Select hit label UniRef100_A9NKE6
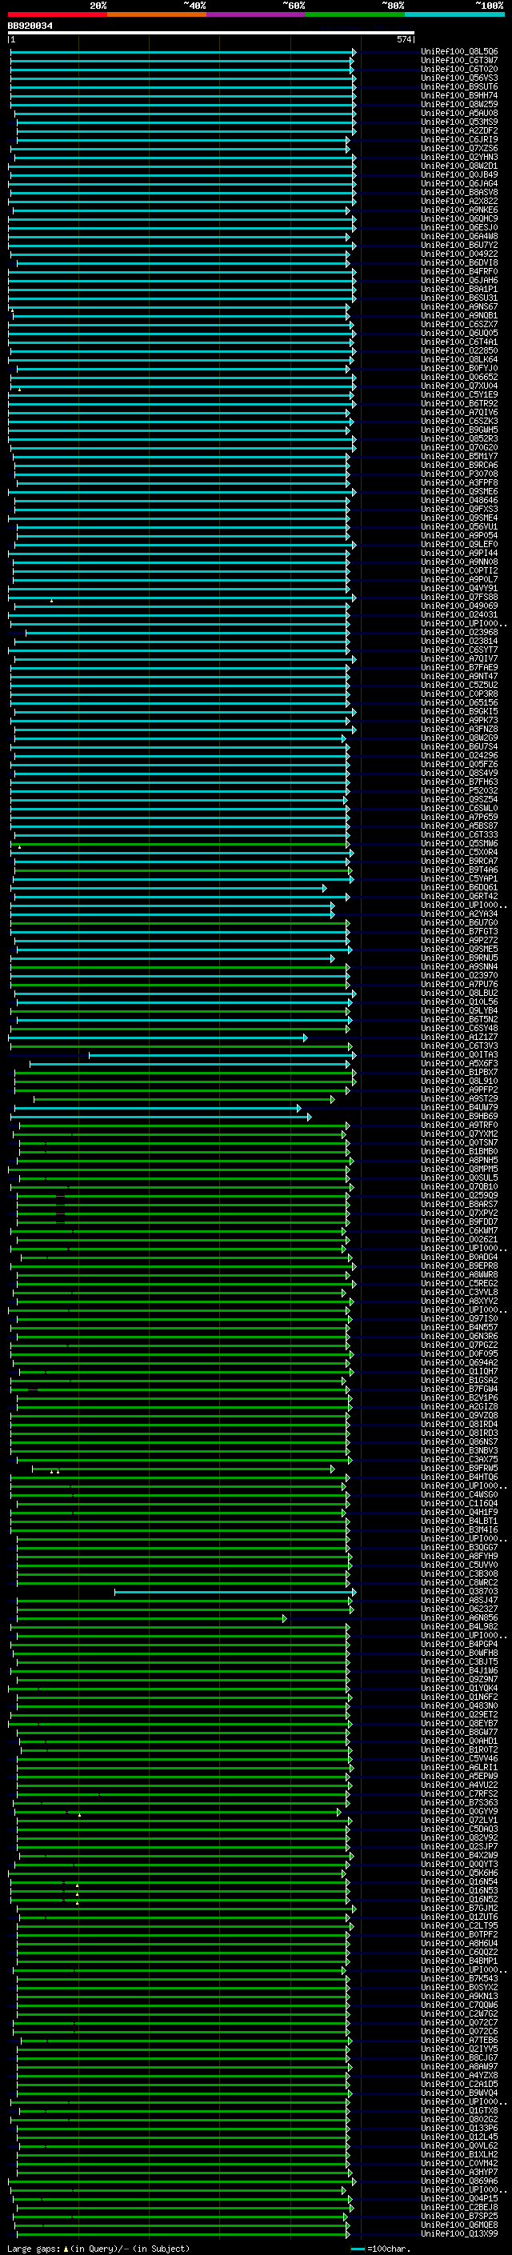Screen dimensions: 512x2255 (459, 210)
